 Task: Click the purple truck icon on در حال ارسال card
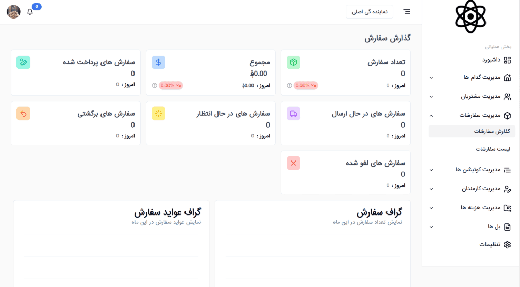(293, 114)
